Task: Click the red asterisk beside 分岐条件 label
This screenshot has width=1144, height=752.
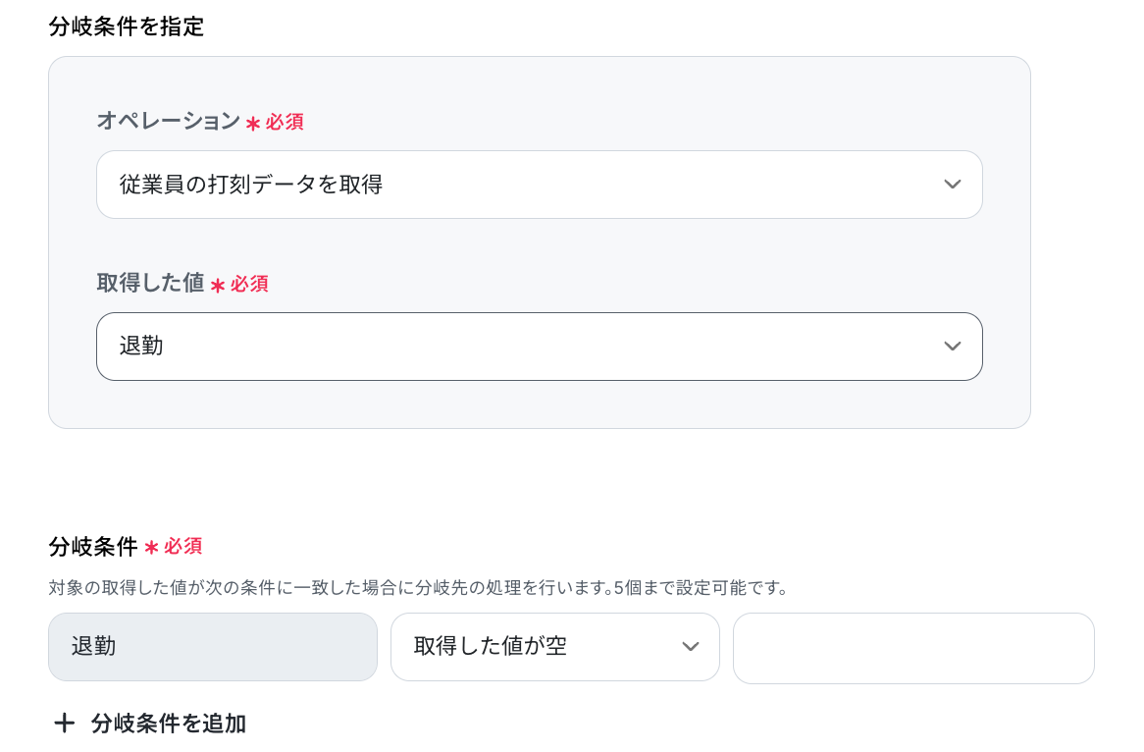Action: click(x=152, y=548)
